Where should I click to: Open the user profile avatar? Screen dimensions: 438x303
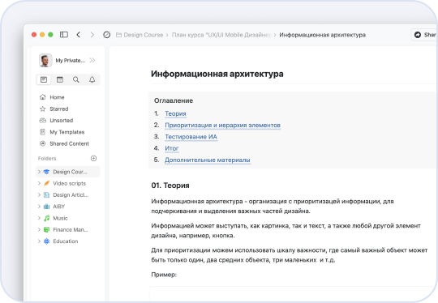coord(45,60)
